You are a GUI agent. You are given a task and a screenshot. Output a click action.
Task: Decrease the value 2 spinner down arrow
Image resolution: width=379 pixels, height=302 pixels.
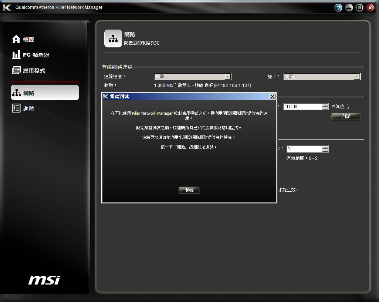[325, 150]
